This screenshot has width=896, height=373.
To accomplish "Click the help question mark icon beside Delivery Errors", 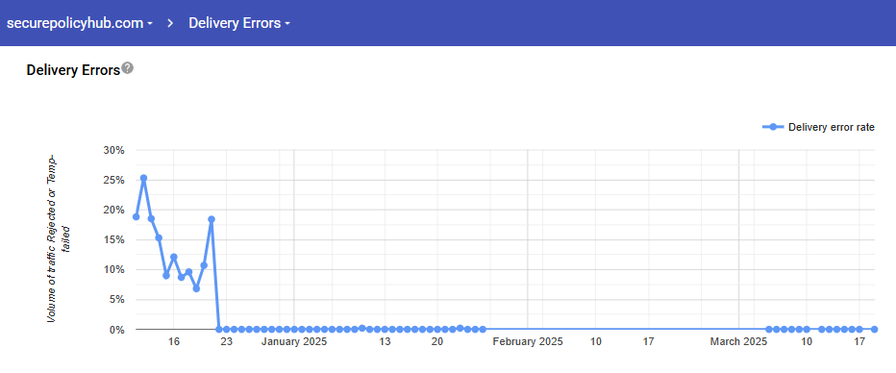I will pyautogui.click(x=128, y=68).
